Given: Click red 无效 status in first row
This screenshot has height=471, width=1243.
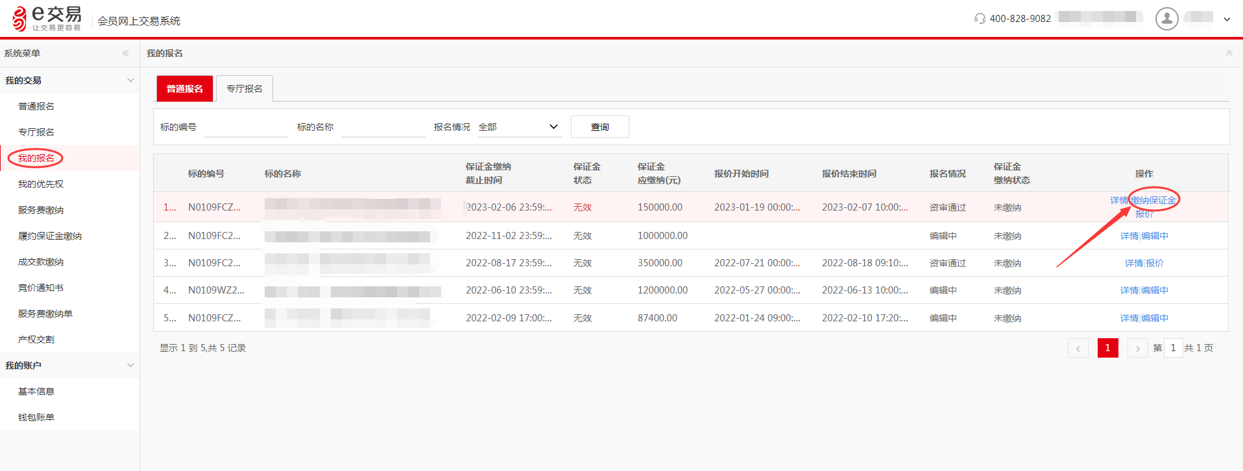Looking at the screenshot, I should point(583,207).
